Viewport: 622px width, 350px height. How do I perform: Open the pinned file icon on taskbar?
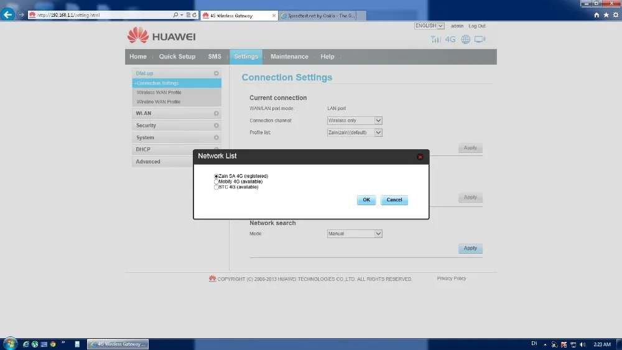click(x=77, y=344)
